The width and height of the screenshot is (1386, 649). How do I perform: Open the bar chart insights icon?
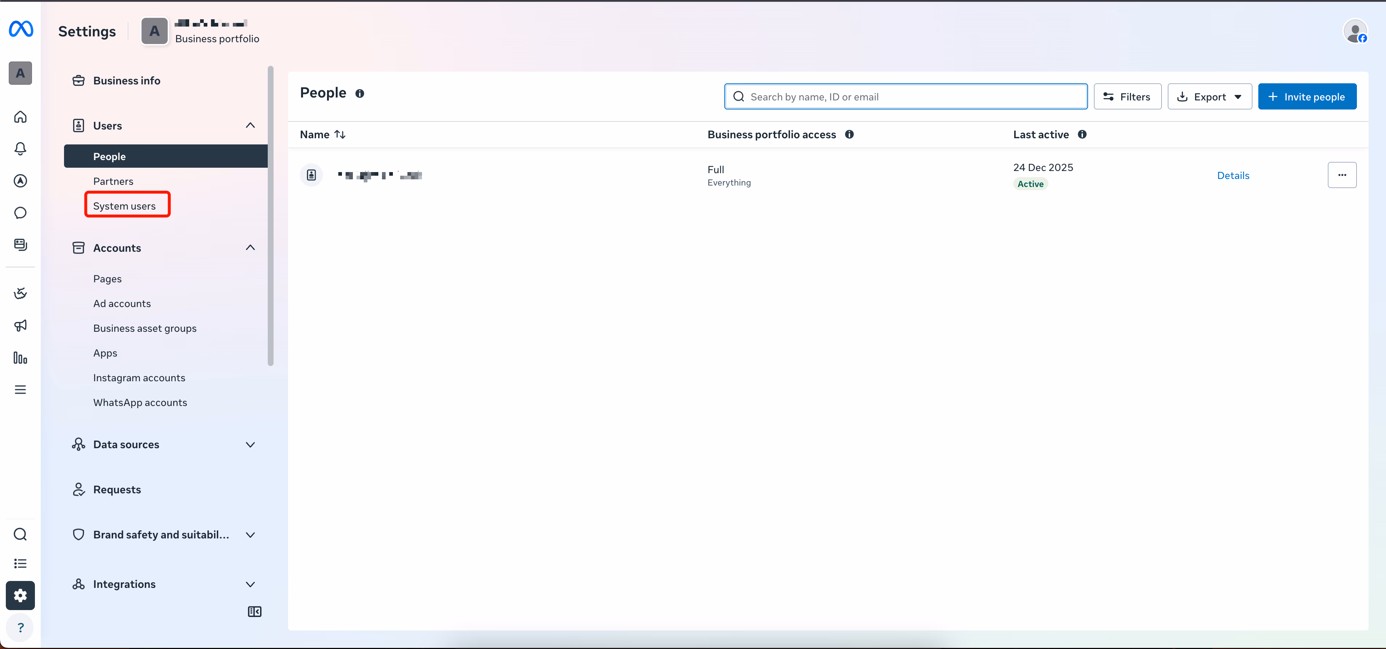pyautogui.click(x=20, y=358)
